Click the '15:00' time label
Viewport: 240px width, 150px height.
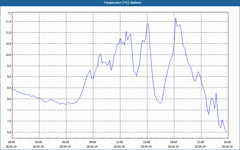point(147,142)
